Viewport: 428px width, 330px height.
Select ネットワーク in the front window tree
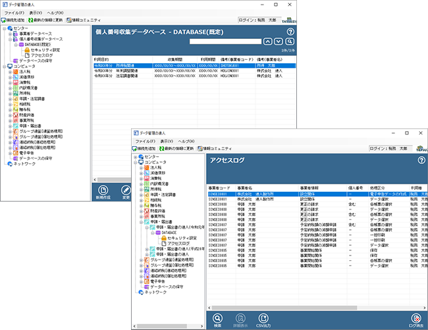(156, 291)
